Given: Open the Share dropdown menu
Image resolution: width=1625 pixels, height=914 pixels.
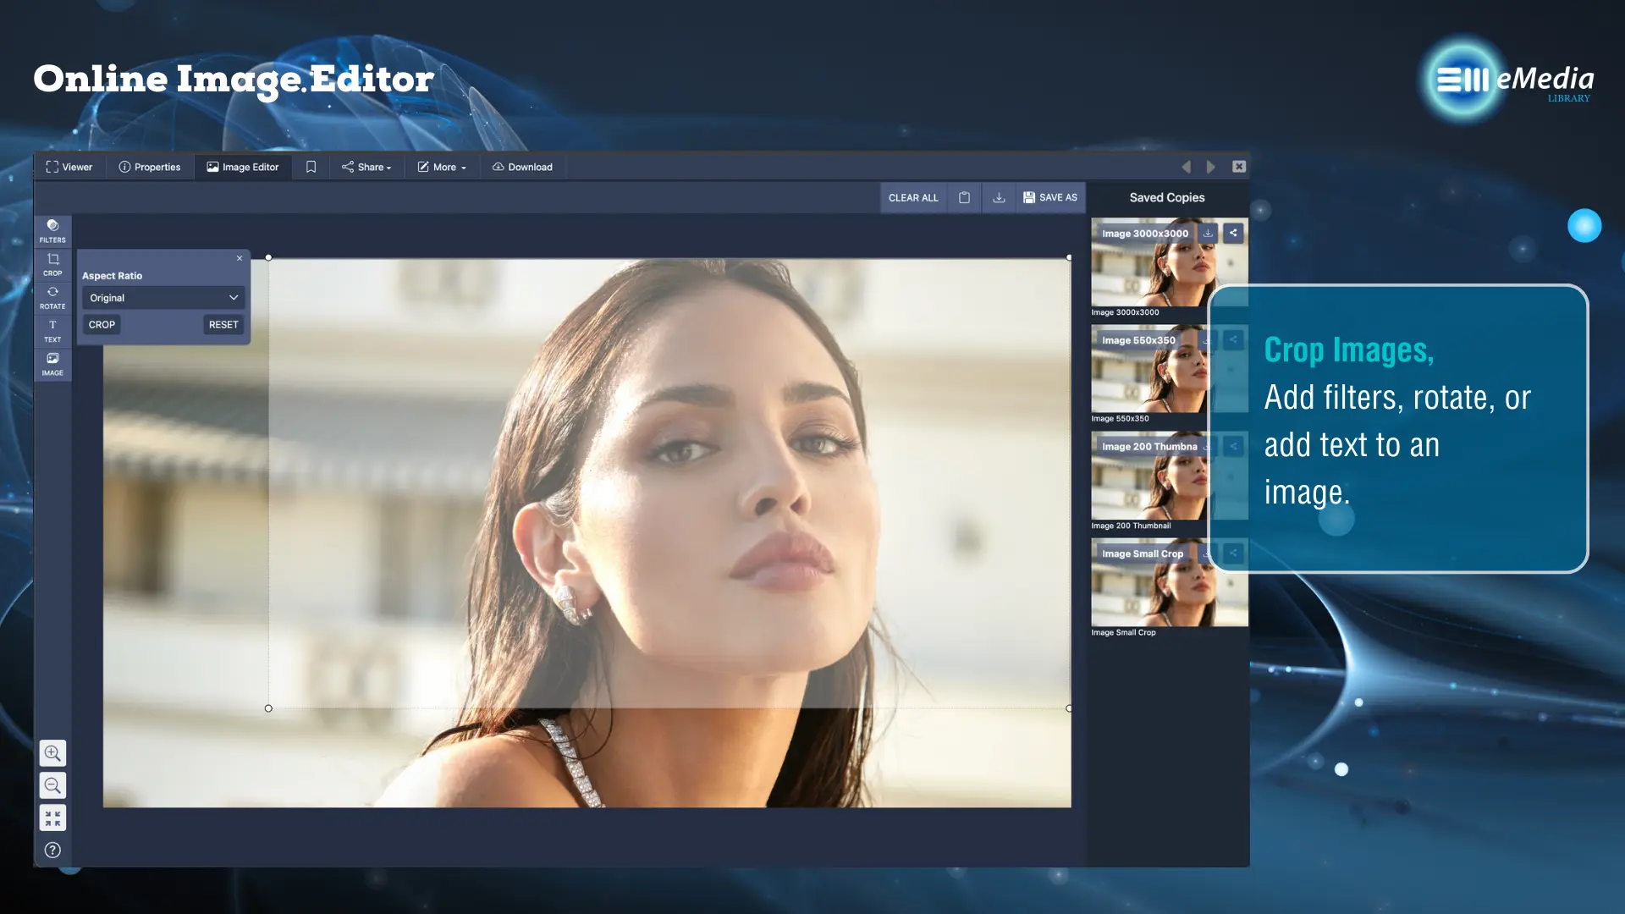Looking at the screenshot, I should [x=366, y=167].
